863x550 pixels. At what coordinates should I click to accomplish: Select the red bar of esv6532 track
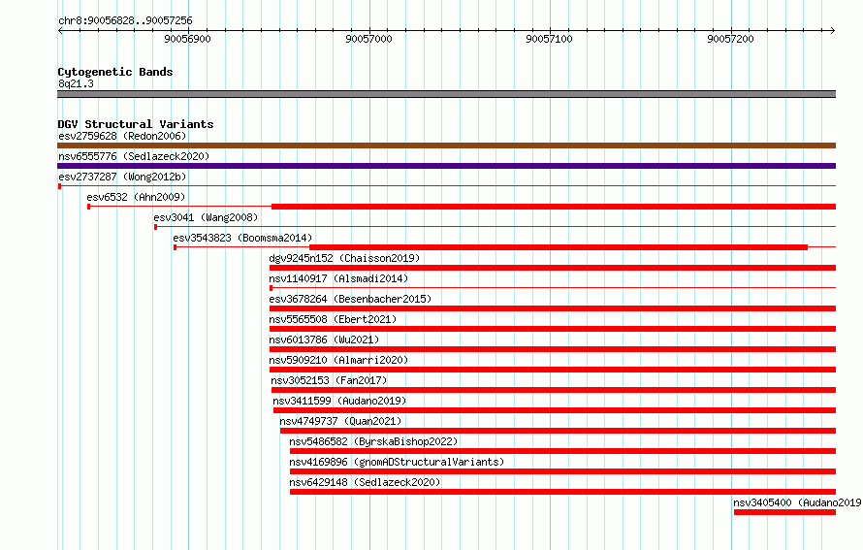[x=554, y=207]
